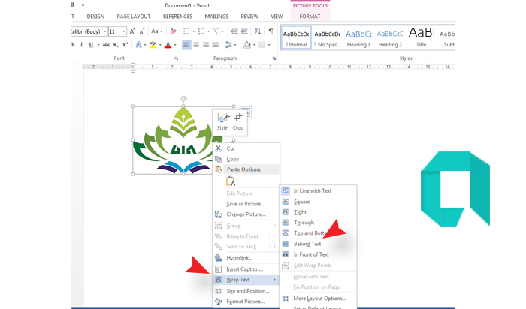This screenshot has width=526, height=309.
Task: Click the Shrink Font icon
Action: (x=142, y=31)
